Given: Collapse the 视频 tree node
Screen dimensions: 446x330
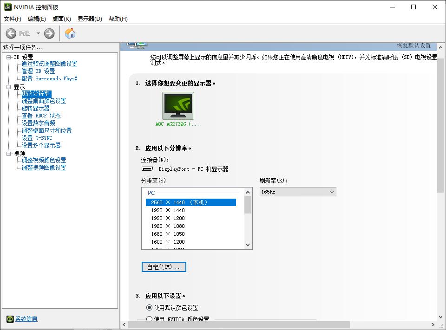Looking at the screenshot, I should click(x=9, y=154).
